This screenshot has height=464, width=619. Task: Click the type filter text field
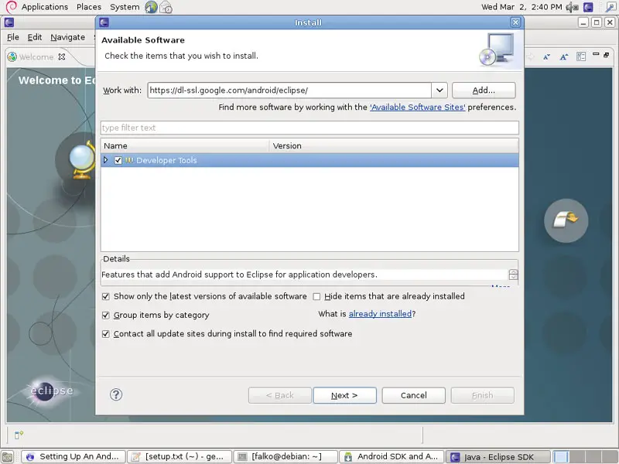(x=309, y=128)
